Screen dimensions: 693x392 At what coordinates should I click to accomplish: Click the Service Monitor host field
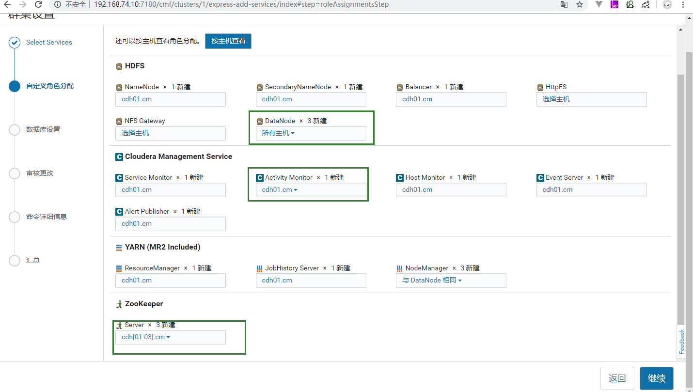click(171, 190)
